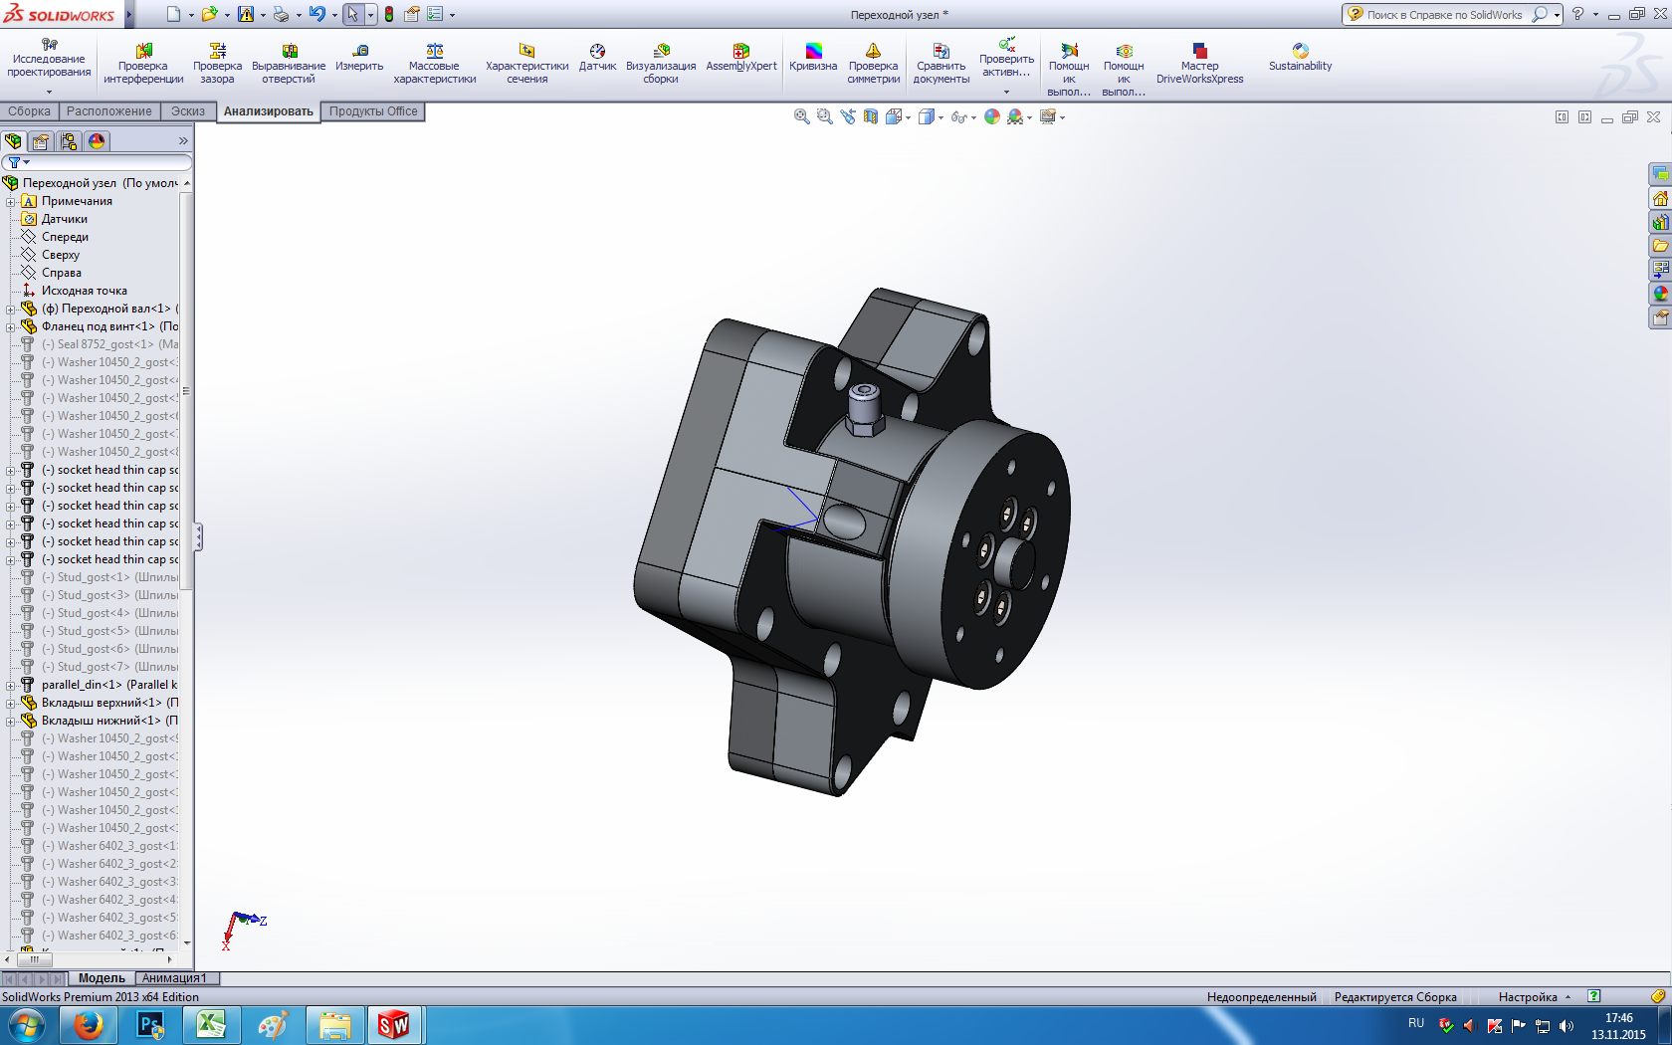This screenshot has height=1045, width=1672.
Task: Click the Датчик sensor tool
Action: click(x=597, y=58)
